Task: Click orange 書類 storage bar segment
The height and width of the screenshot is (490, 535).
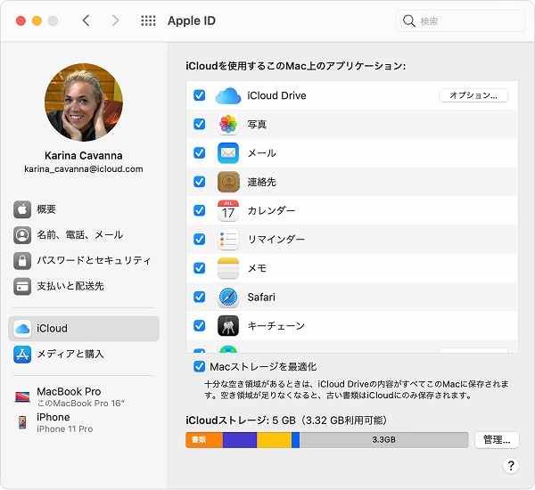Action: click(x=204, y=440)
